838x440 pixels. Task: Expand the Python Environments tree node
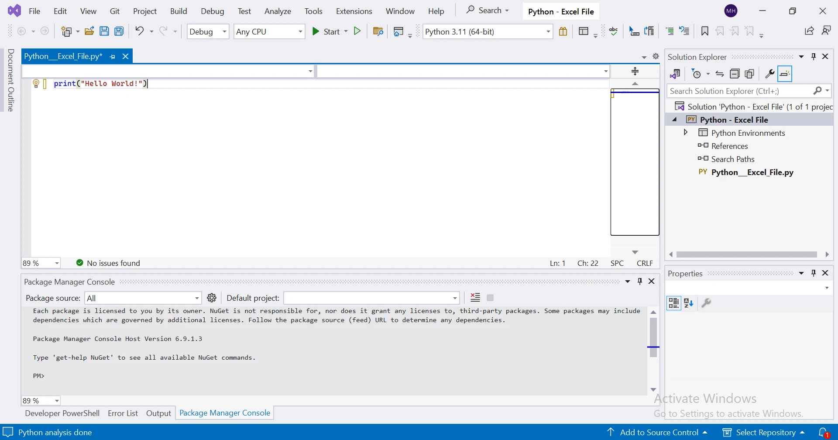tap(686, 132)
